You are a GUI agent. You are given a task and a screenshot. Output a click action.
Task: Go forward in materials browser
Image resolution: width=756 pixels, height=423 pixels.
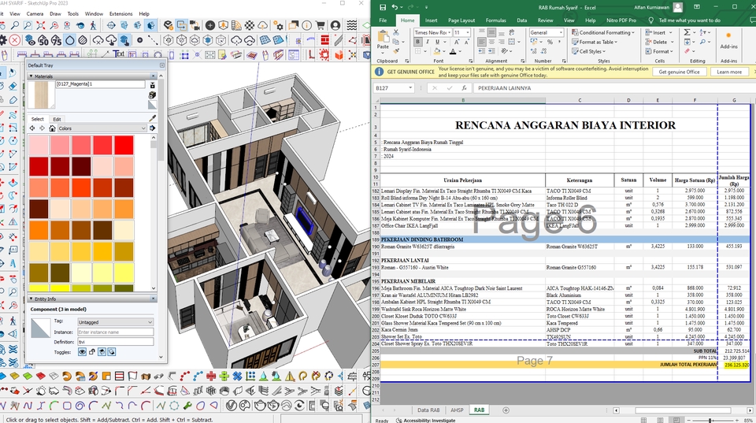click(x=42, y=128)
